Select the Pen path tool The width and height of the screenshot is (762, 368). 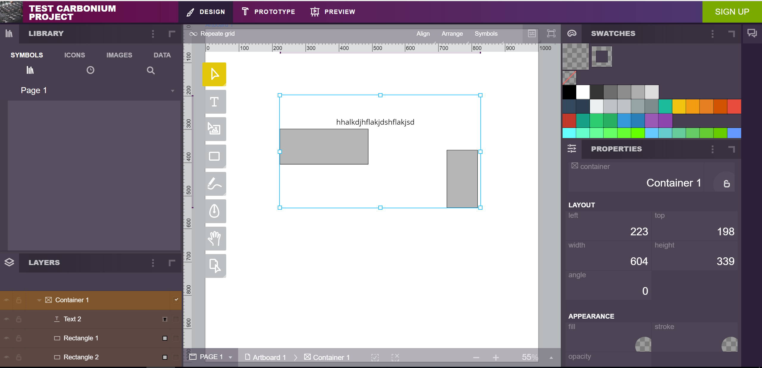coord(214,211)
